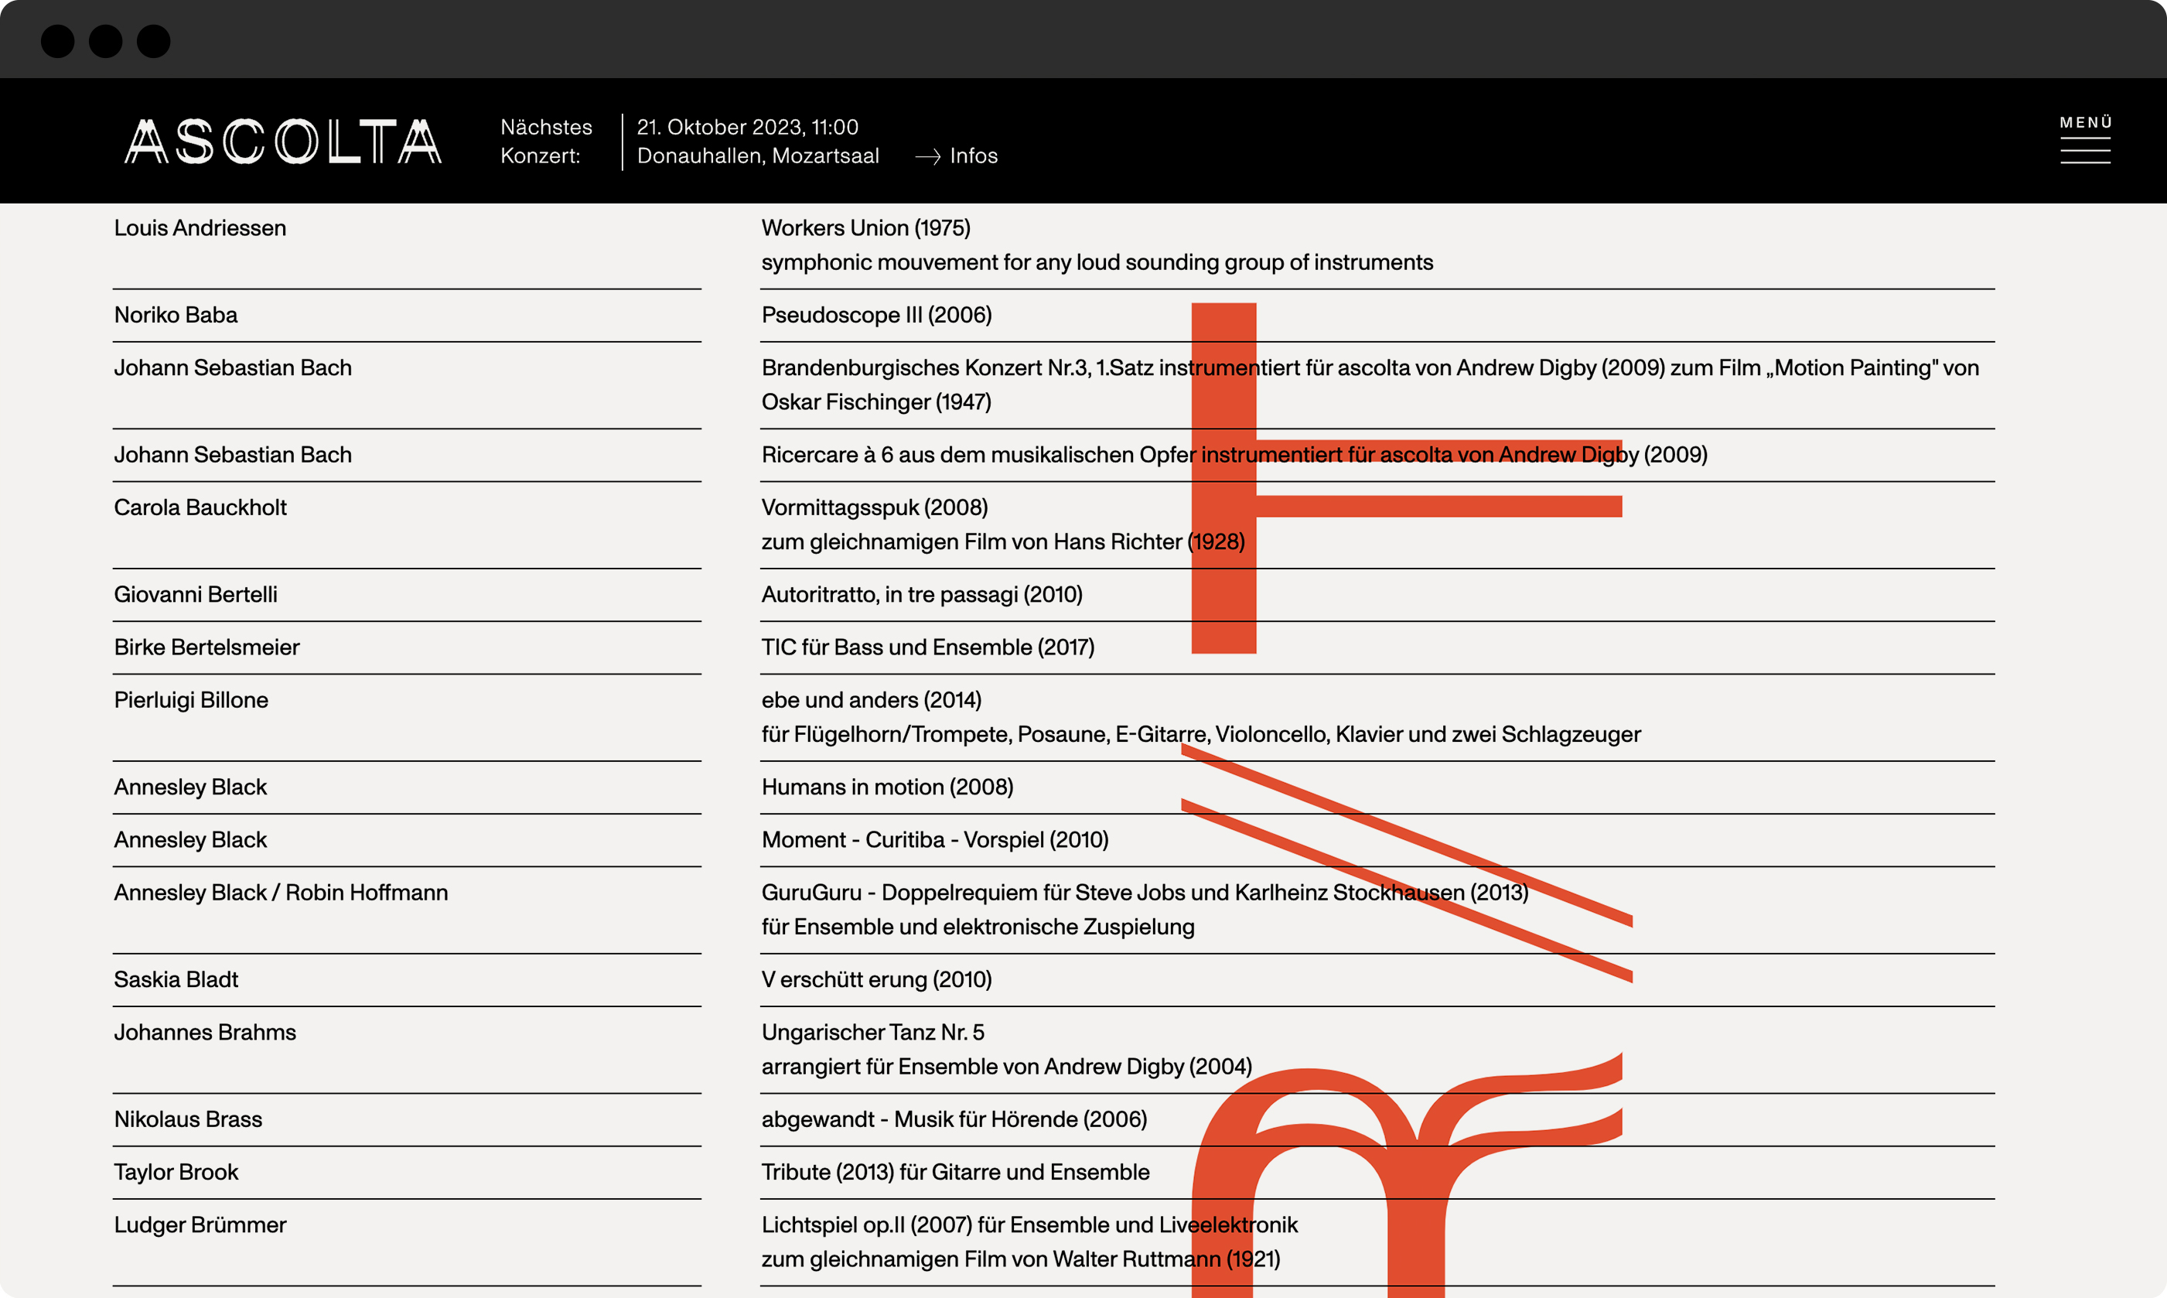Click the Workers Union (1975) entry

(x=865, y=228)
